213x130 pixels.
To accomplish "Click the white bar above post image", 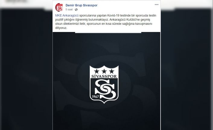I will coord(108,33).
